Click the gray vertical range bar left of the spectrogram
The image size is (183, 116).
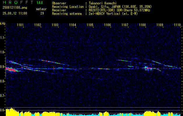point(6,67)
